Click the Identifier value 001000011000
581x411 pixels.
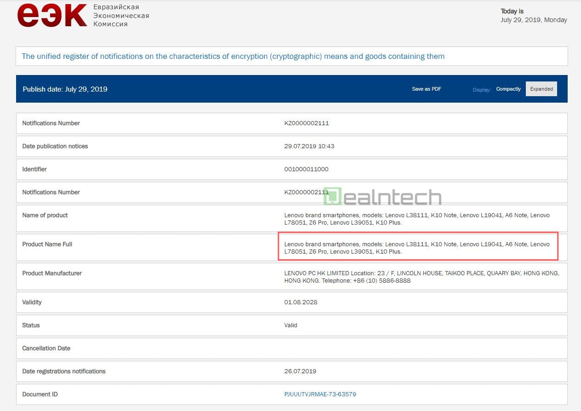306,169
